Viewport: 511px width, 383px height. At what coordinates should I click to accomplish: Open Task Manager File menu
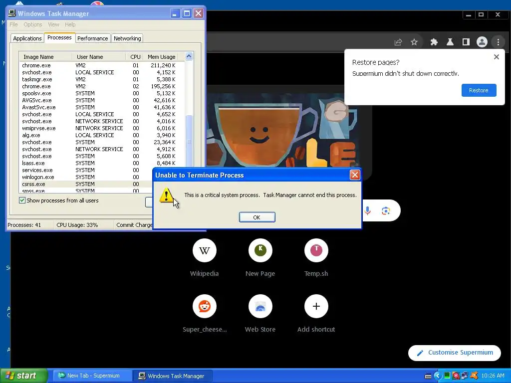click(13, 24)
